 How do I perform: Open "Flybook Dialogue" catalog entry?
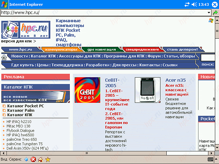21,131
